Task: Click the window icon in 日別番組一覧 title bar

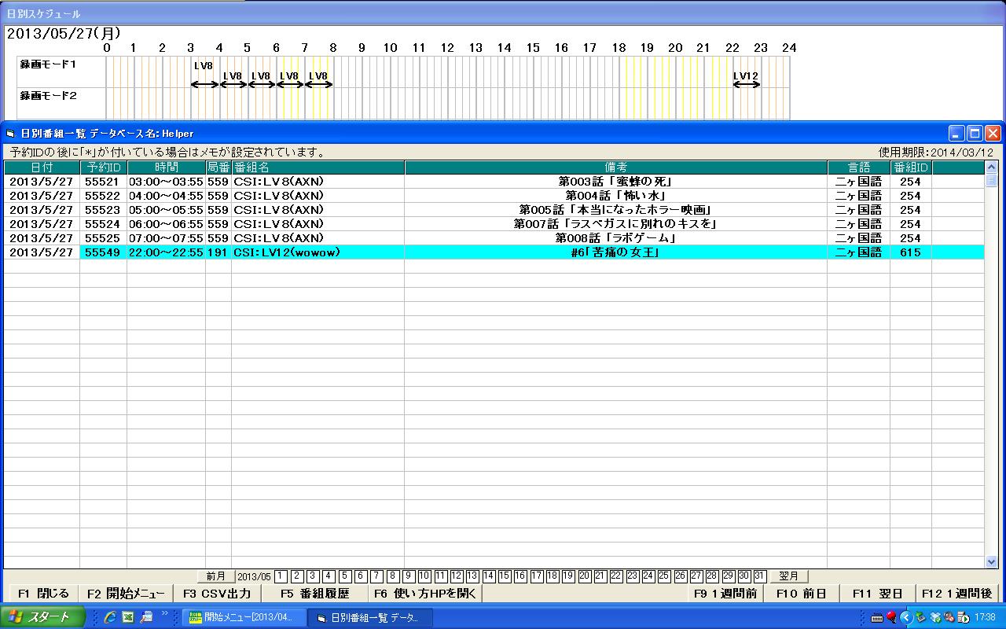Action: point(11,133)
